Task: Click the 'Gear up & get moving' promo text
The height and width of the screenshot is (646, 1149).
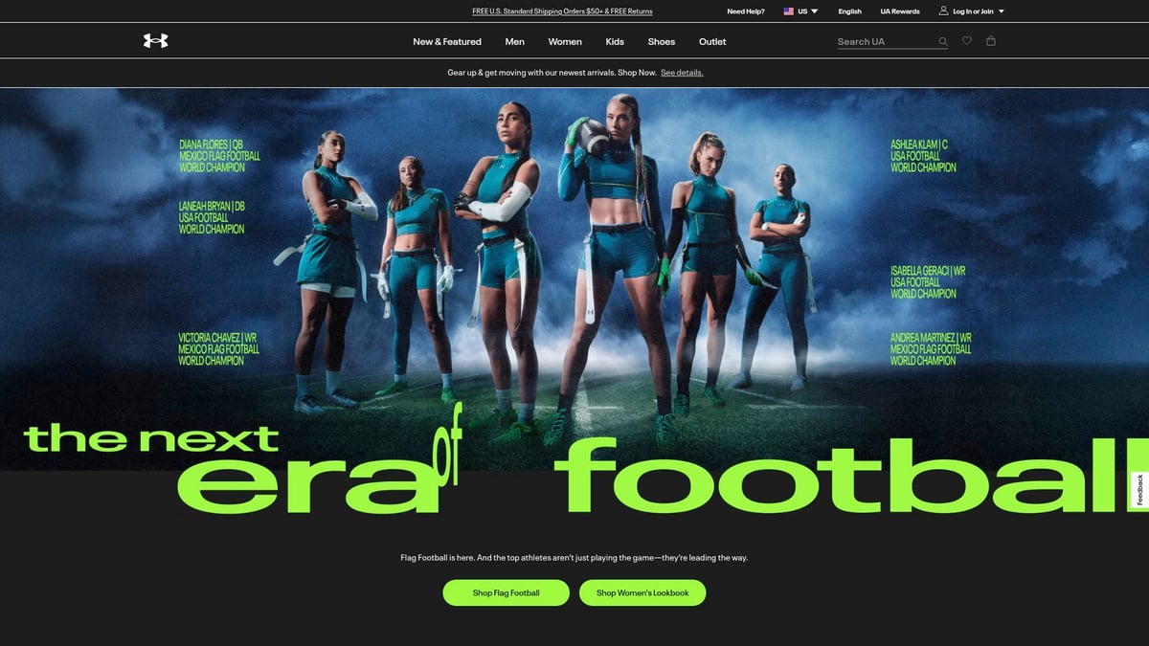Action: (x=552, y=73)
